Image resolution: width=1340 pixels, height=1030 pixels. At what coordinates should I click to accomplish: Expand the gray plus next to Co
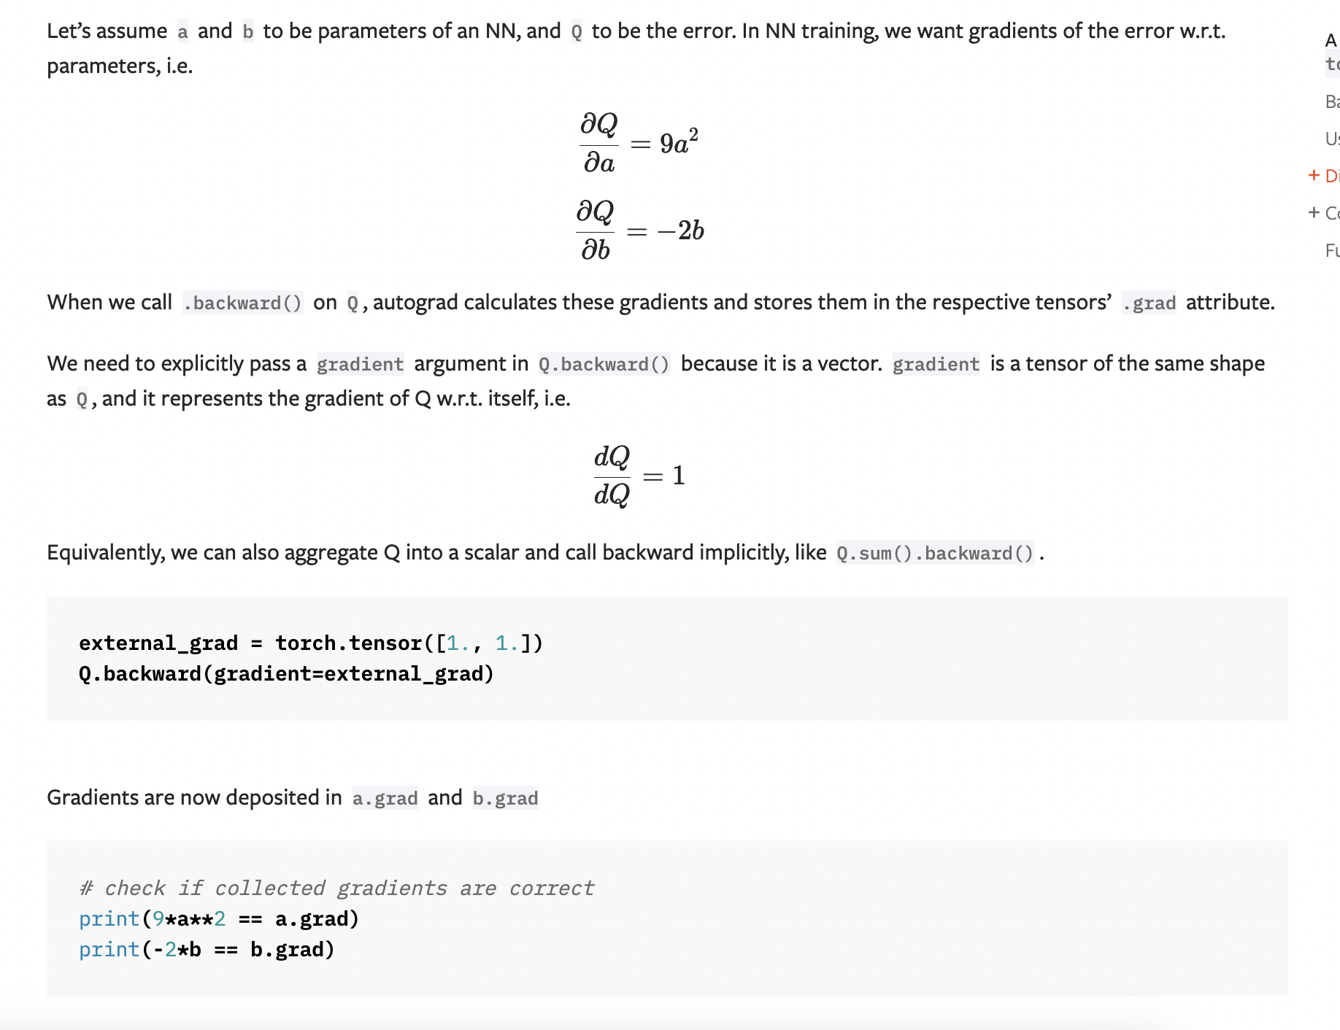[x=1314, y=212]
